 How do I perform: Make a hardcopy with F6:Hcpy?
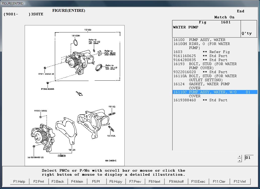click(x=116, y=181)
